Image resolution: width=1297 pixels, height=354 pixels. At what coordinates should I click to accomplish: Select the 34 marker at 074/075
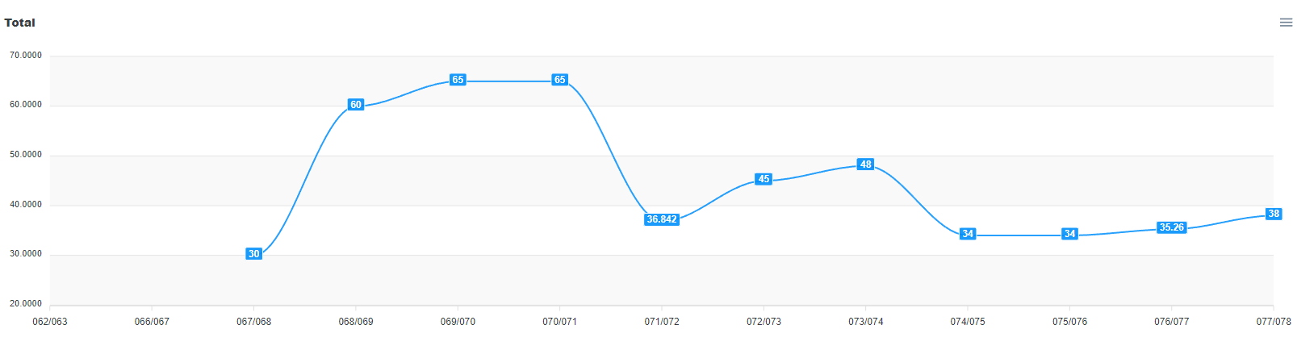(968, 234)
